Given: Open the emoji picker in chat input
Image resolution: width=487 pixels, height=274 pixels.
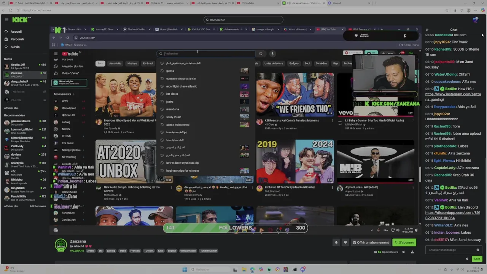Looking at the screenshot, I should (478, 250).
